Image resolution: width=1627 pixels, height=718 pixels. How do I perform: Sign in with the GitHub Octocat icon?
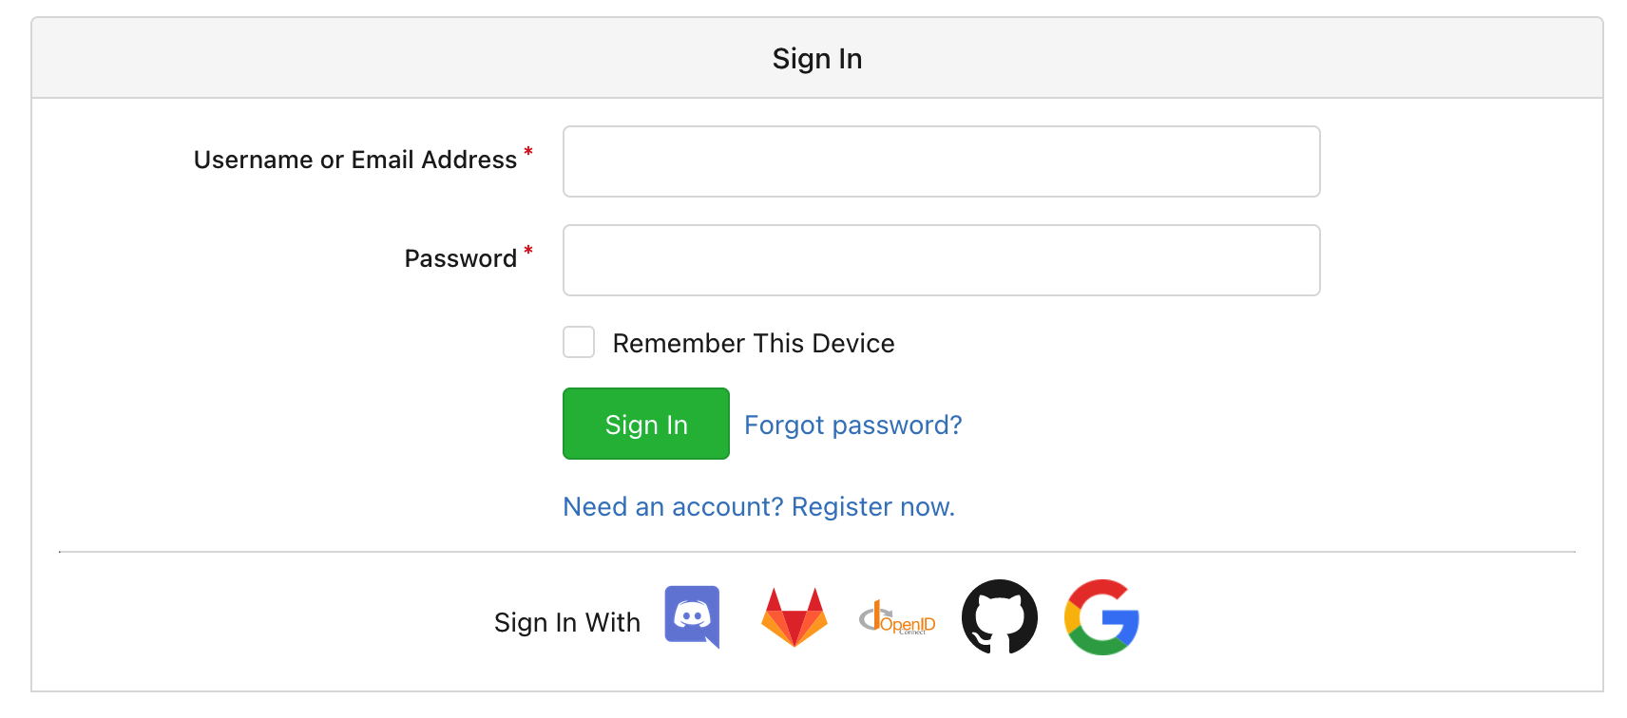(x=999, y=617)
